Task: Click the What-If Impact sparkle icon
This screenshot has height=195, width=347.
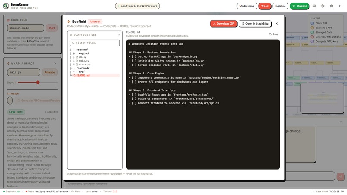Action: coord(9,64)
